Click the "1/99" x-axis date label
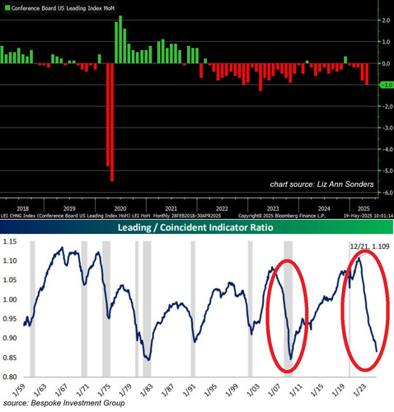This screenshot has width=394, height=412. point(232,390)
